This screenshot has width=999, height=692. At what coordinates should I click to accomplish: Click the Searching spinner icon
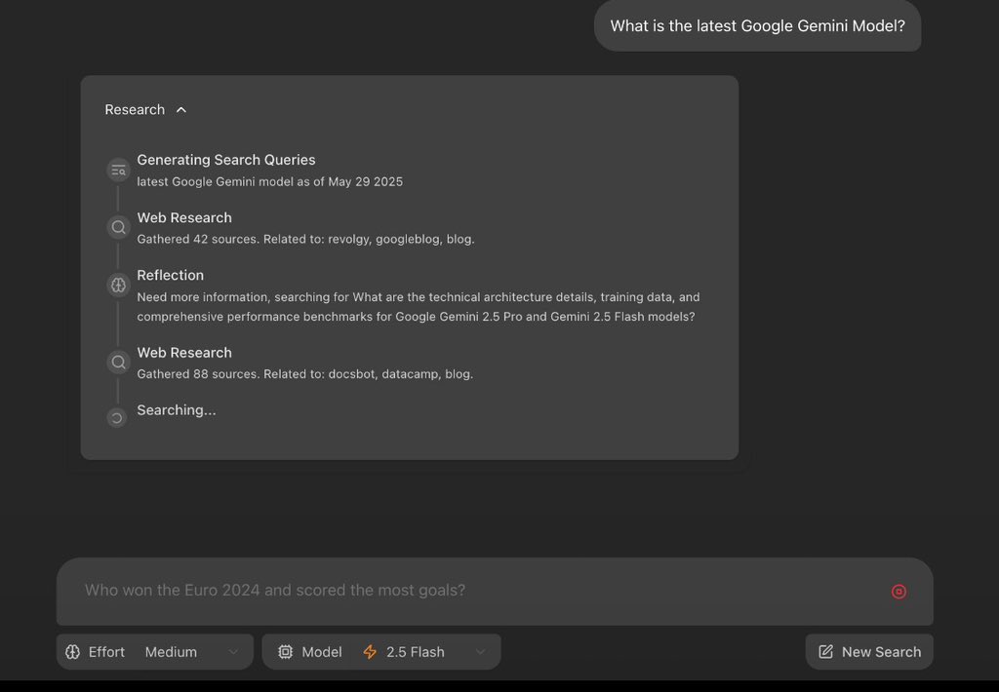(x=117, y=417)
